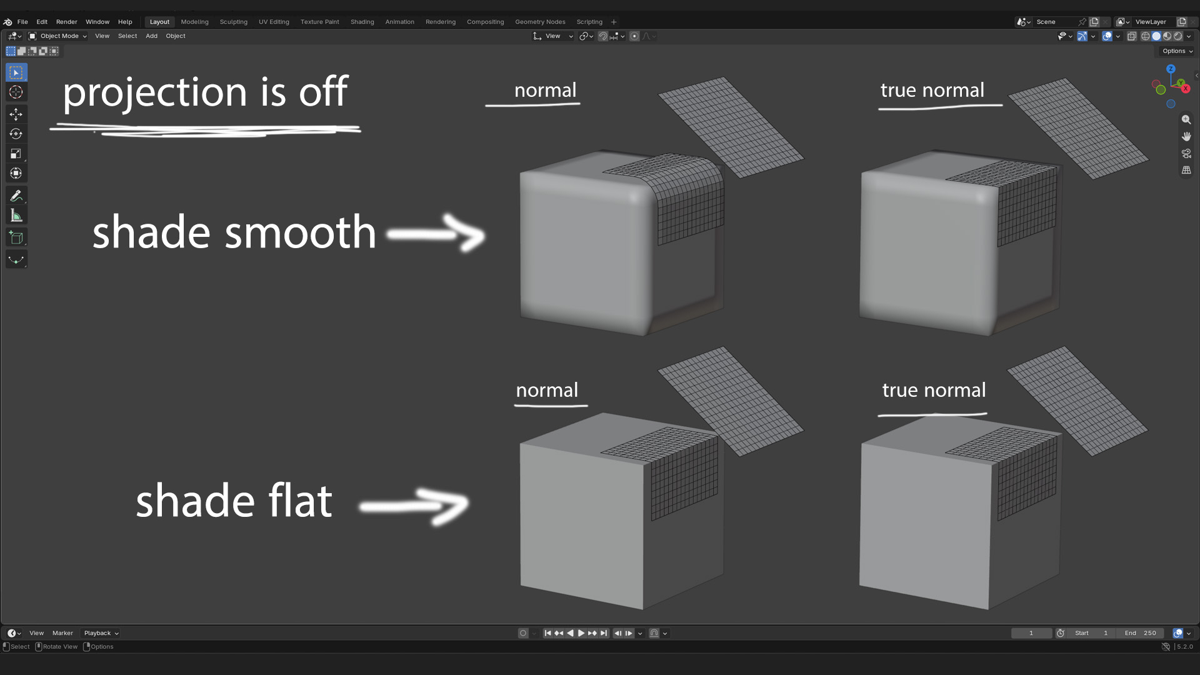Open the Playback dropdown in timeline
The width and height of the screenshot is (1200, 675).
click(101, 633)
